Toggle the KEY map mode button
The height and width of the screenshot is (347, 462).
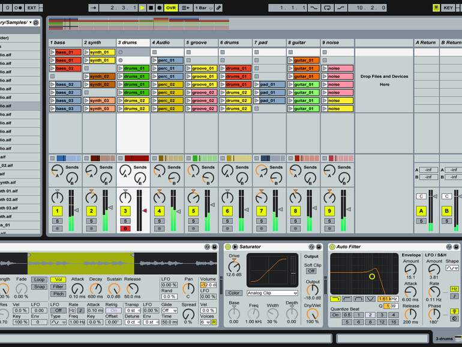pos(448,8)
